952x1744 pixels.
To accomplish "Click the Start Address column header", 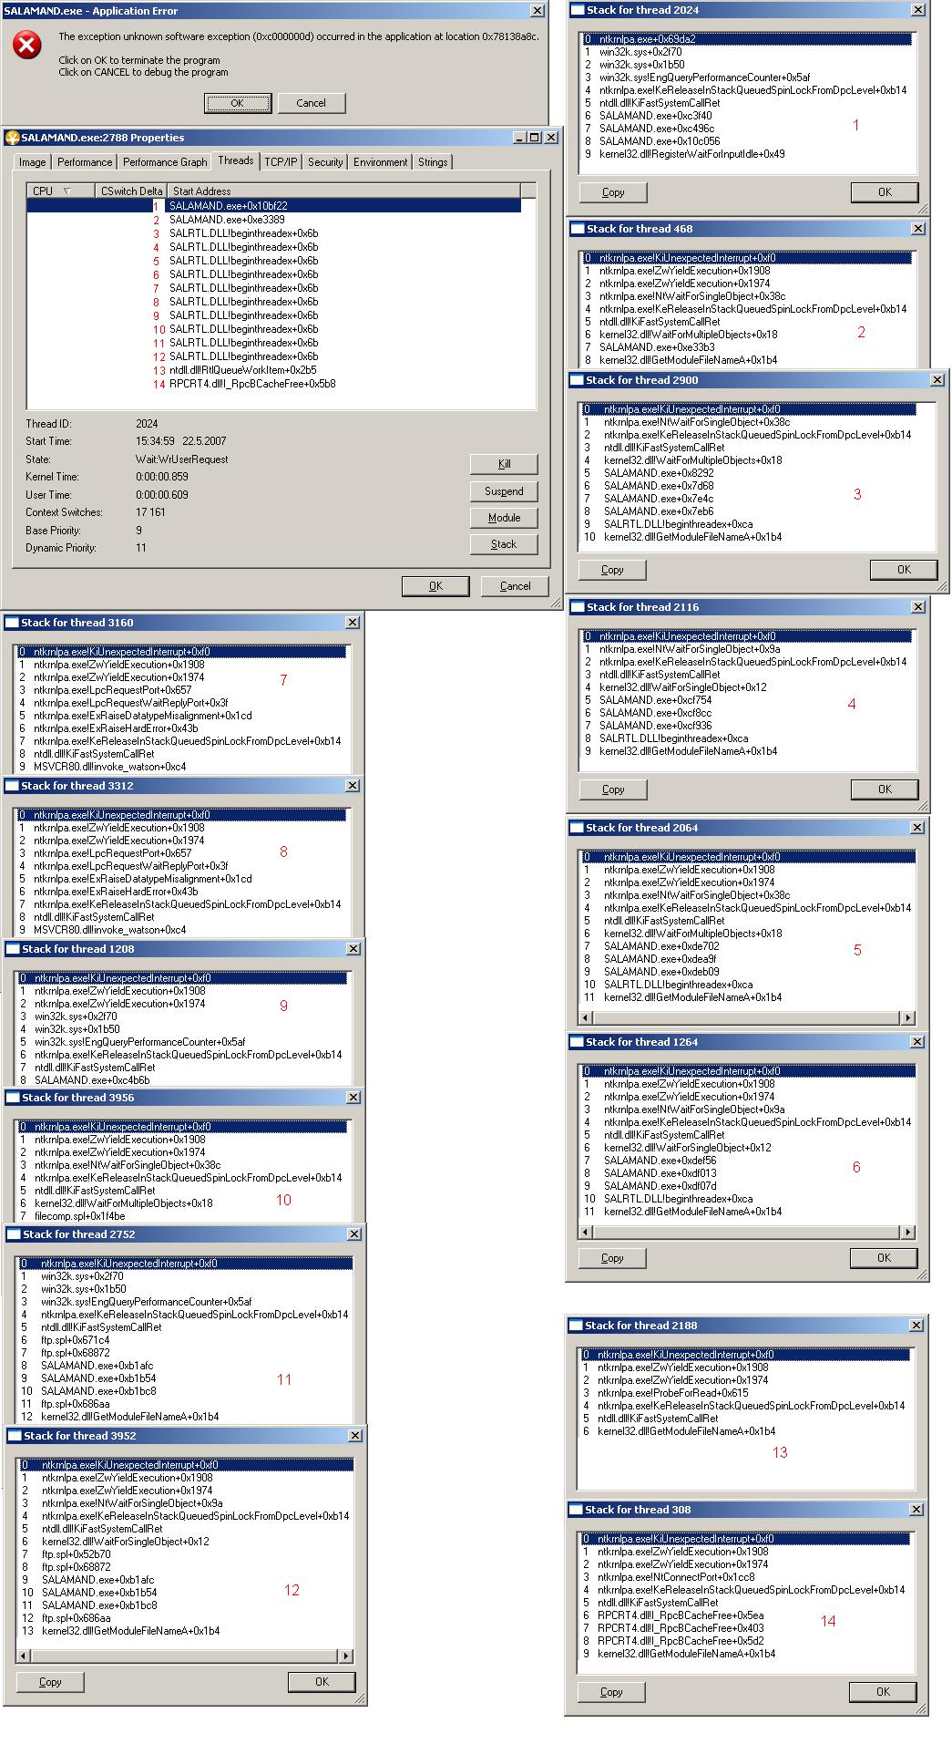I will pos(344,191).
